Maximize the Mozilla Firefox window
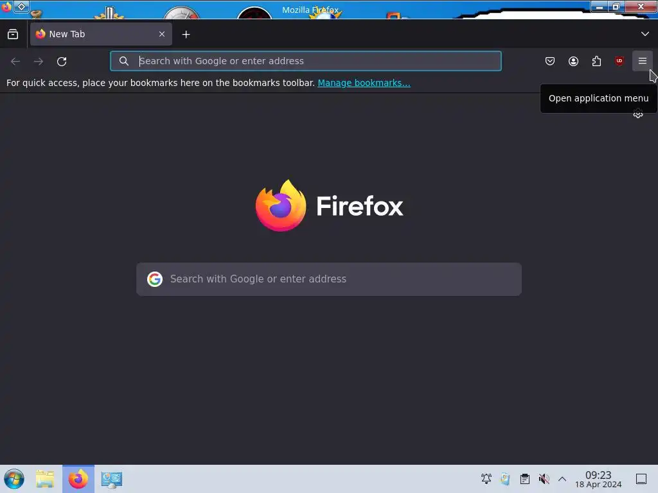Viewport: 658px width, 493px height. coord(616,6)
